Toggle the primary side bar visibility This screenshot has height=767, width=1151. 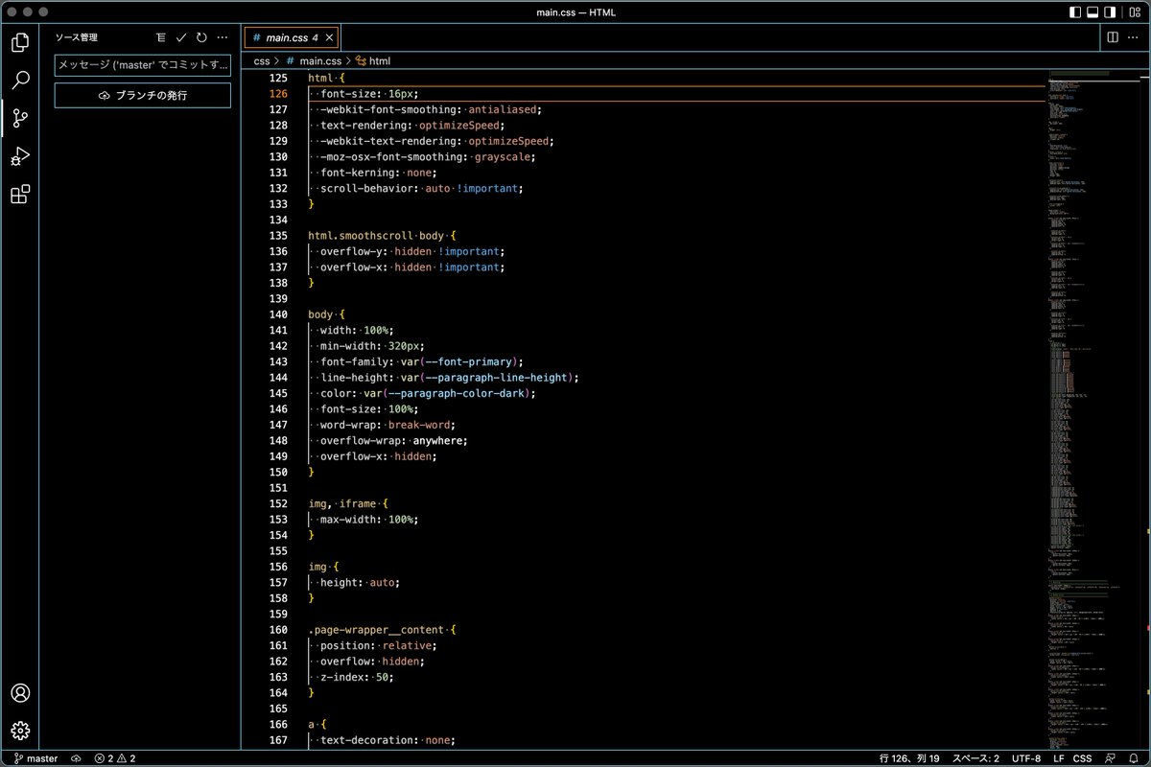pyautogui.click(x=1074, y=12)
